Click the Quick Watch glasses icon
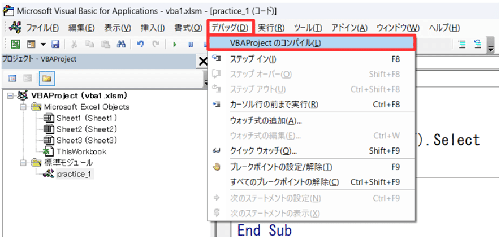Screen dimensions: 501x239 (x=217, y=150)
